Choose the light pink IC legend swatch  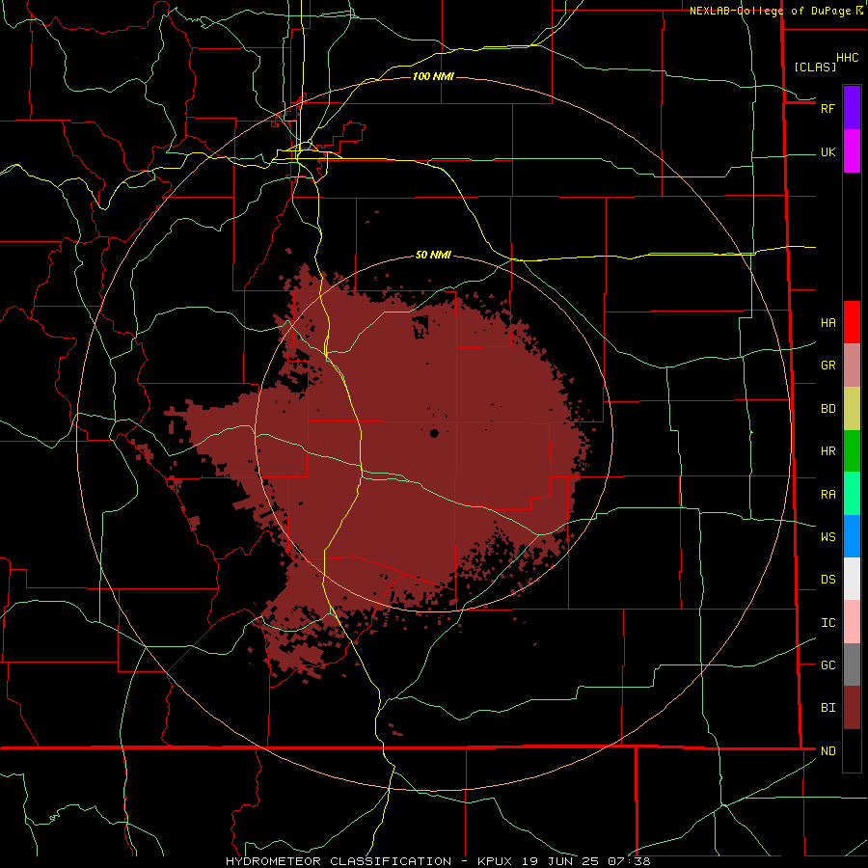pos(852,622)
